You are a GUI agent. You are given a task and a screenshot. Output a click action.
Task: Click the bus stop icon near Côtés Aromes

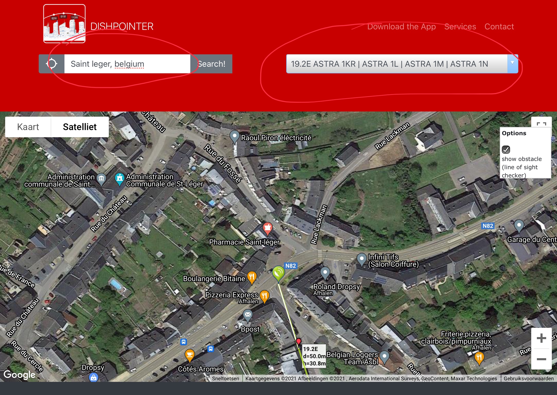pyautogui.click(x=211, y=349)
